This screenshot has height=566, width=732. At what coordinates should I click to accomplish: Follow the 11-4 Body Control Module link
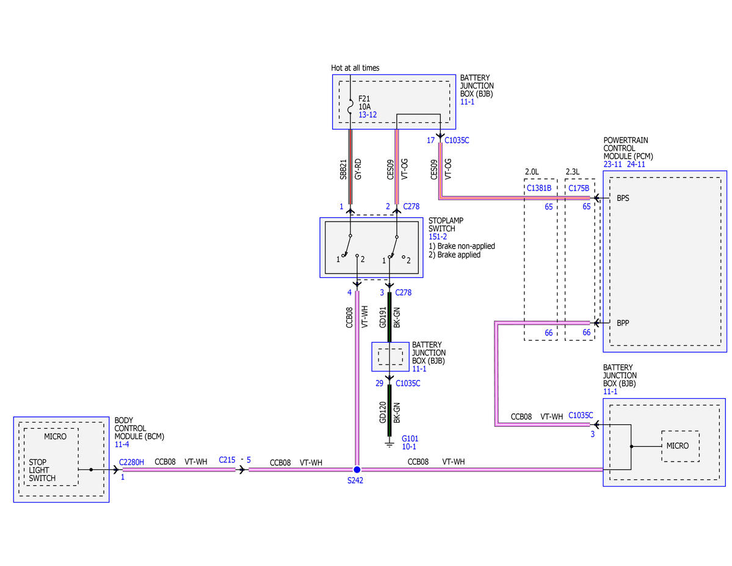(122, 444)
